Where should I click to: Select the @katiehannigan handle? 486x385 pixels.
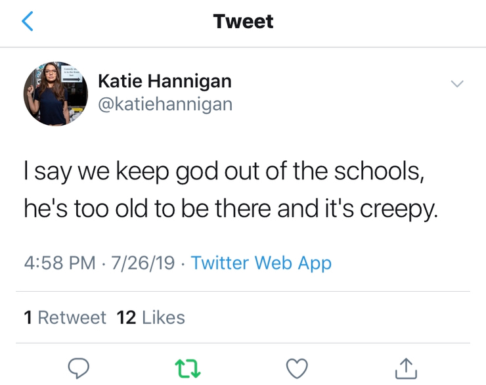[166, 104]
